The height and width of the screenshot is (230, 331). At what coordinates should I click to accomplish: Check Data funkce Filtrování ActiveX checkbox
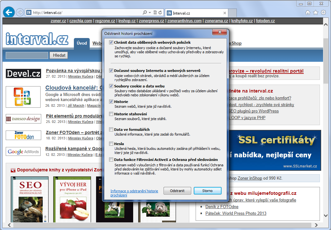111,160
